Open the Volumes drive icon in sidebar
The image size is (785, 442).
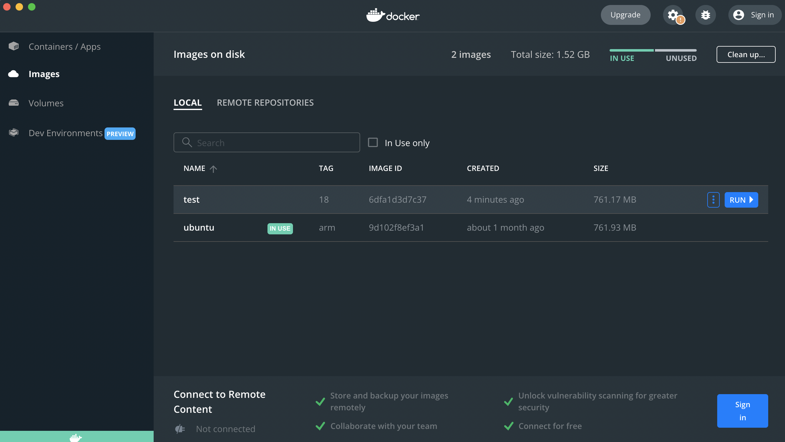[x=14, y=103]
